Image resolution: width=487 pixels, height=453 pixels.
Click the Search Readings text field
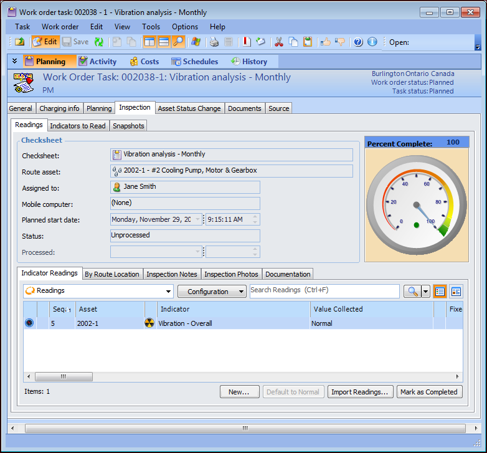click(x=324, y=291)
